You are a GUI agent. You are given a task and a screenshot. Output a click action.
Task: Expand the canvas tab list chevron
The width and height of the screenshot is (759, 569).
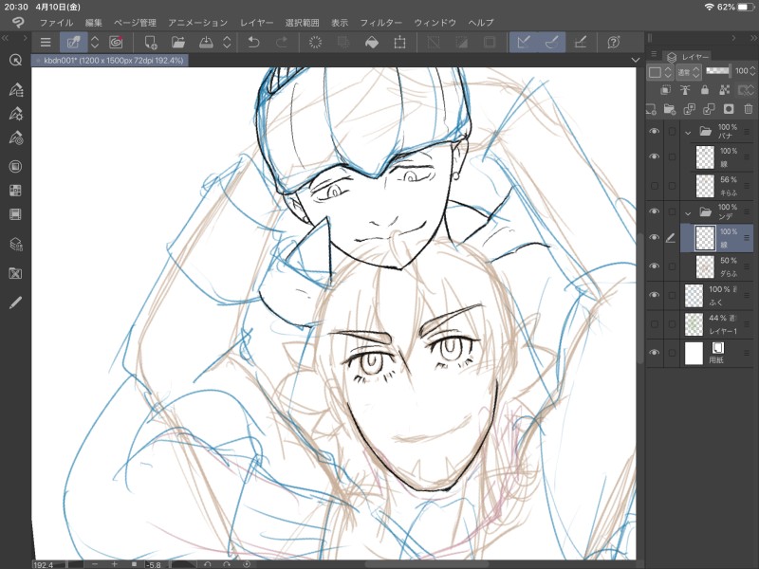(636, 60)
